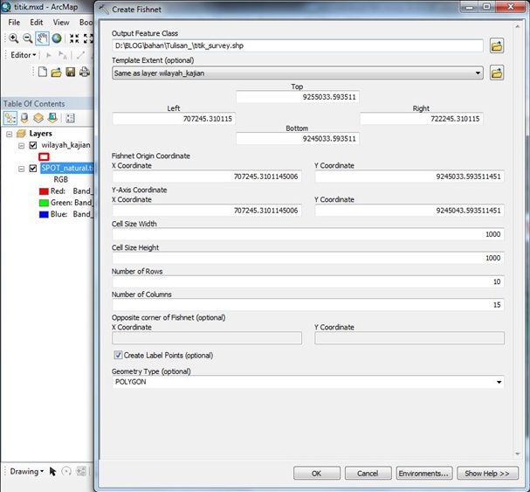Open the Drawing dropdown menu
This screenshot has width=530, height=492.
27,471
